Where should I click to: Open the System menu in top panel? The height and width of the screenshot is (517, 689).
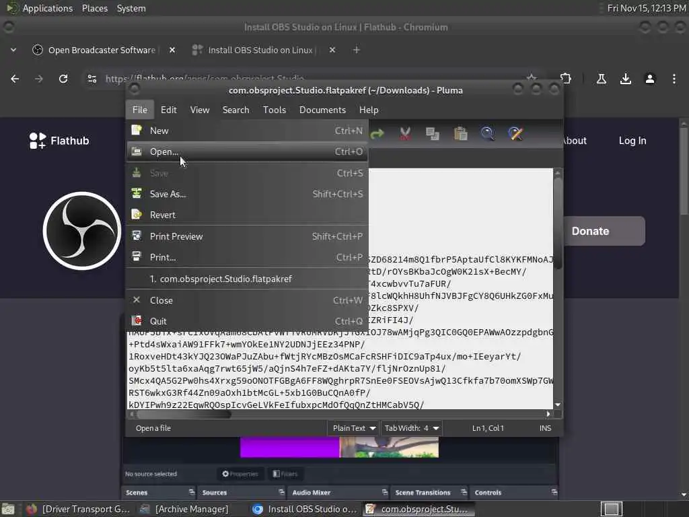pos(131,8)
